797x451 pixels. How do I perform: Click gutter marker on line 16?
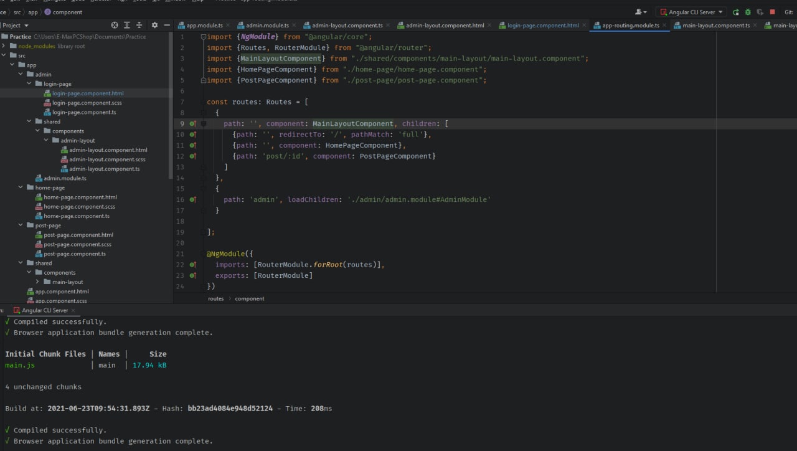[x=192, y=200]
